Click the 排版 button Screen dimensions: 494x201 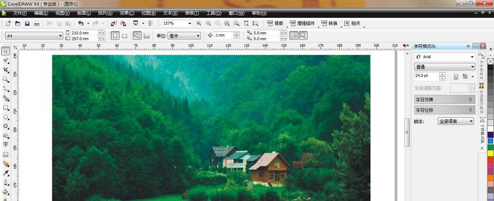point(277,23)
